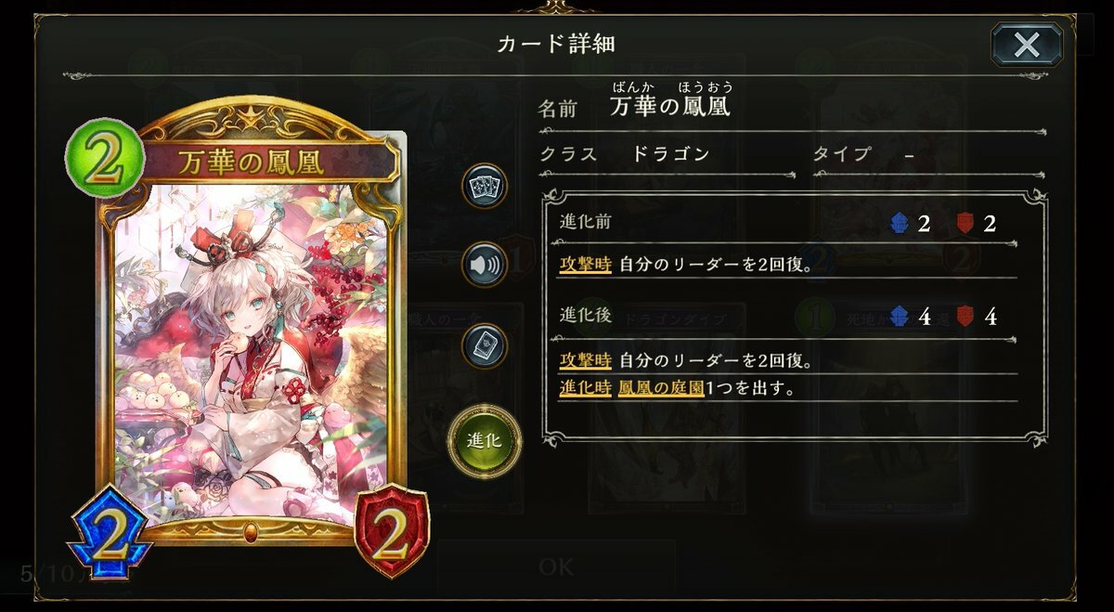Tap the card flip icon

coord(485,345)
